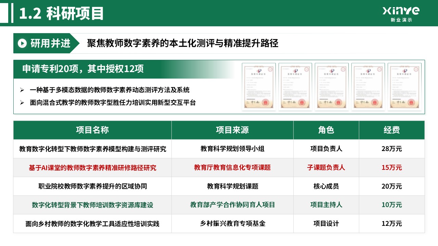Select cell 数字化转型背景下教师培训数字资源库建设
Image resolution: width=438 pixels, height=246 pixels.
click(92, 205)
